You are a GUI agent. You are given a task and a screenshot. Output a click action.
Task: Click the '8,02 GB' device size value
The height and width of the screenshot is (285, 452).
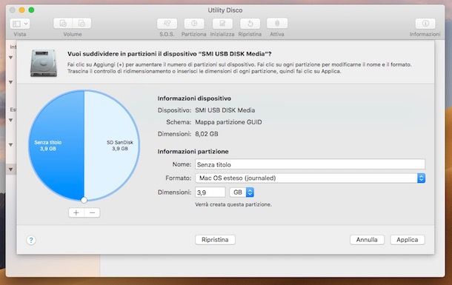(207, 134)
